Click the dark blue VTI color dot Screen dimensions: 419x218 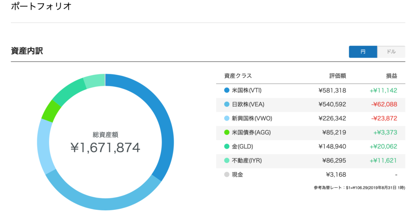pyautogui.click(x=227, y=90)
